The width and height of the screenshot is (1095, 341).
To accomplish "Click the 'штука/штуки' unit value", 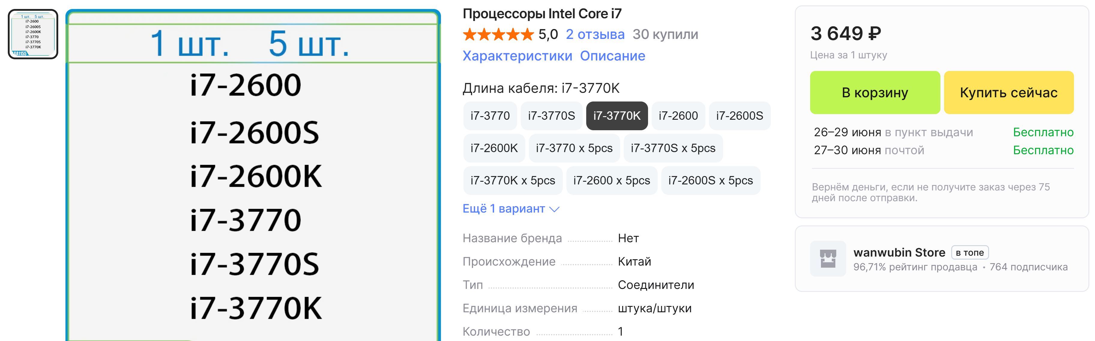I will click(x=655, y=308).
